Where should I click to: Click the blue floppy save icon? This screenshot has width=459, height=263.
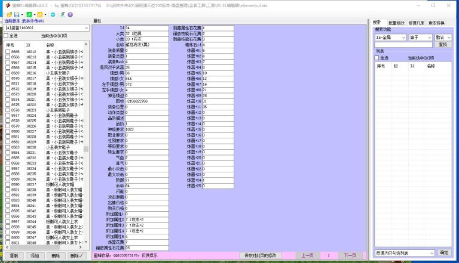[x=17, y=14]
